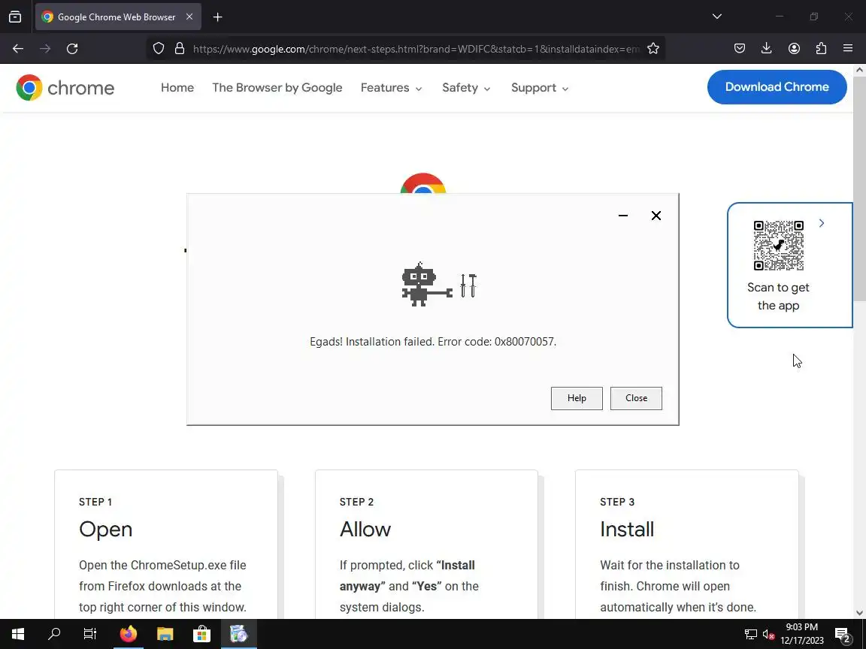Click the QR code image
This screenshot has width=866, height=649.
[x=779, y=246]
